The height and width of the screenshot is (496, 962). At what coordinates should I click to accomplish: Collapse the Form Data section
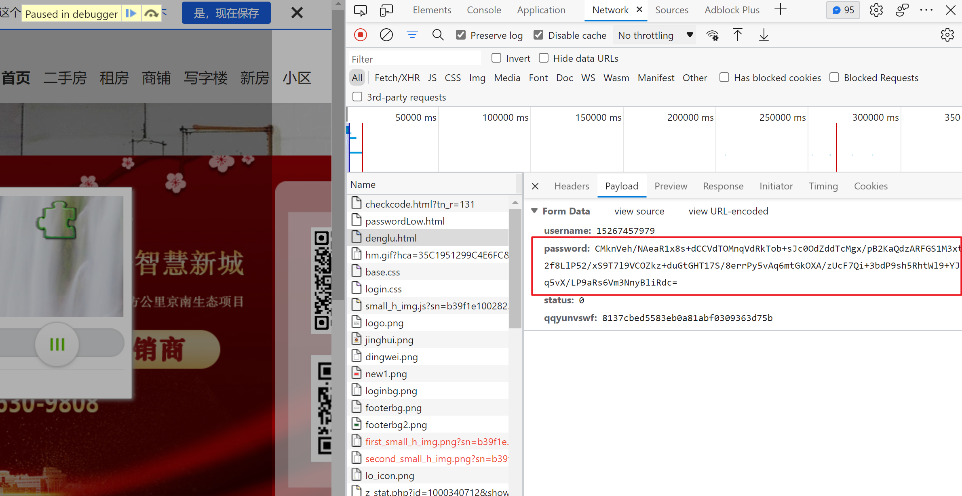click(534, 211)
